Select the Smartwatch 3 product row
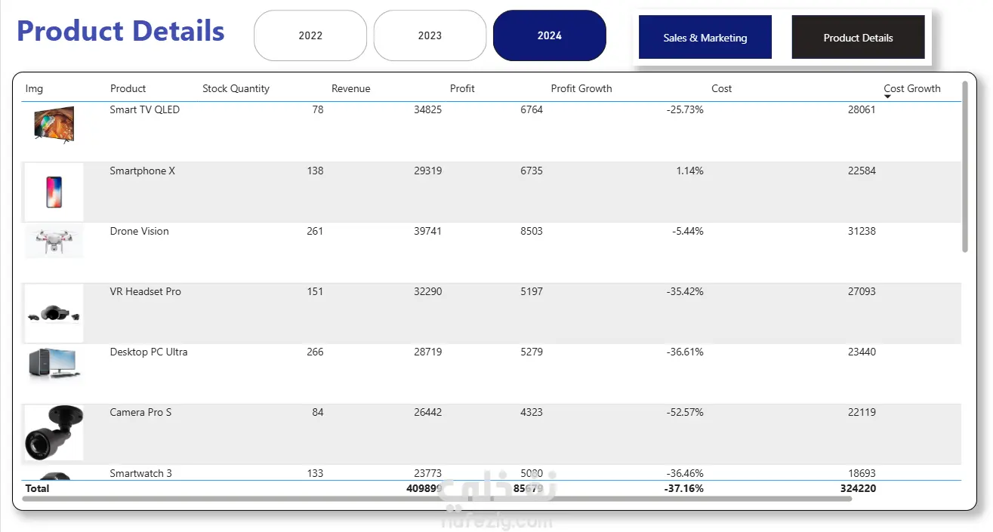The width and height of the screenshot is (993, 532). 141,473
